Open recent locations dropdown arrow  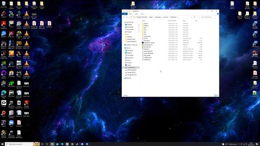point(129,17)
